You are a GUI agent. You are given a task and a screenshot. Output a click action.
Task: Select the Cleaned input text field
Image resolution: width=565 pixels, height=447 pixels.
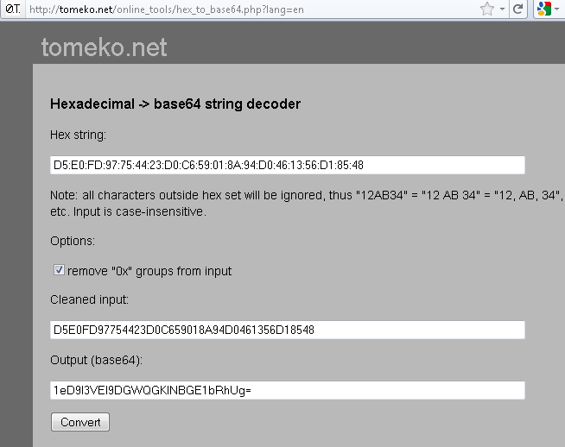click(288, 330)
